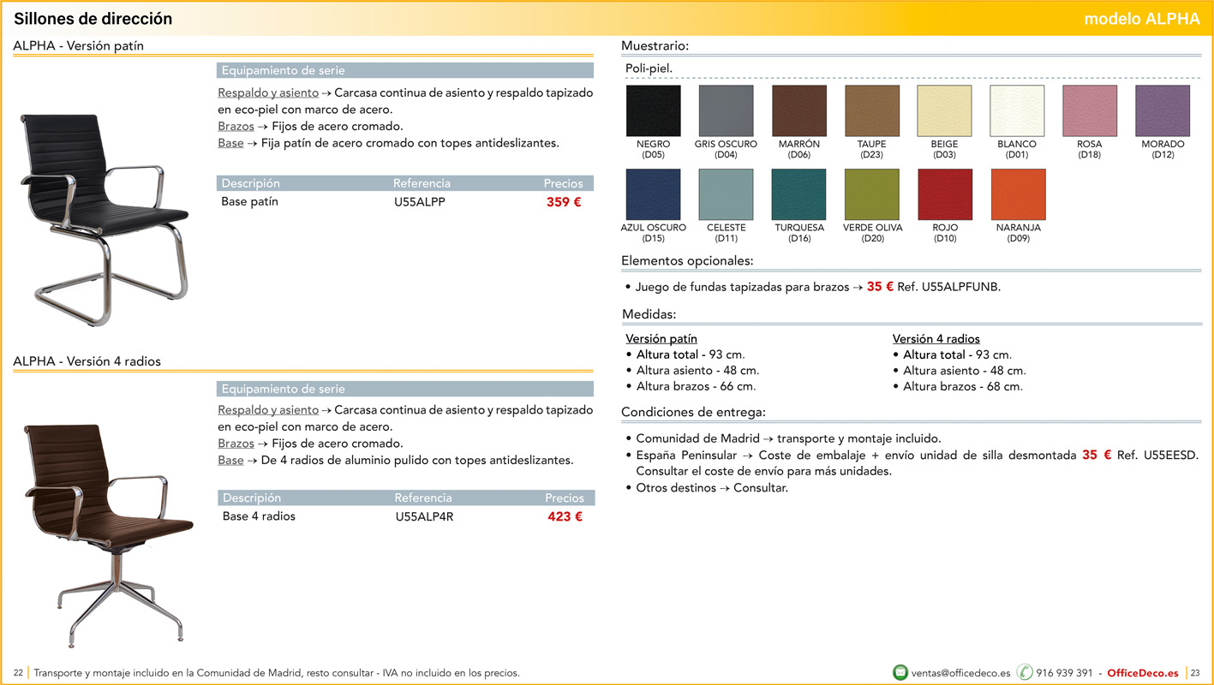Click the reference U55ALPFUNB
Image resolution: width=1214 pixels, height=685 pixels.
click(961, 287)
